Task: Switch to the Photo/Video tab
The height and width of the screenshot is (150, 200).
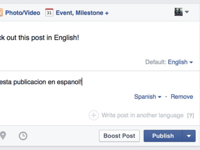Action: click(22, 13)
